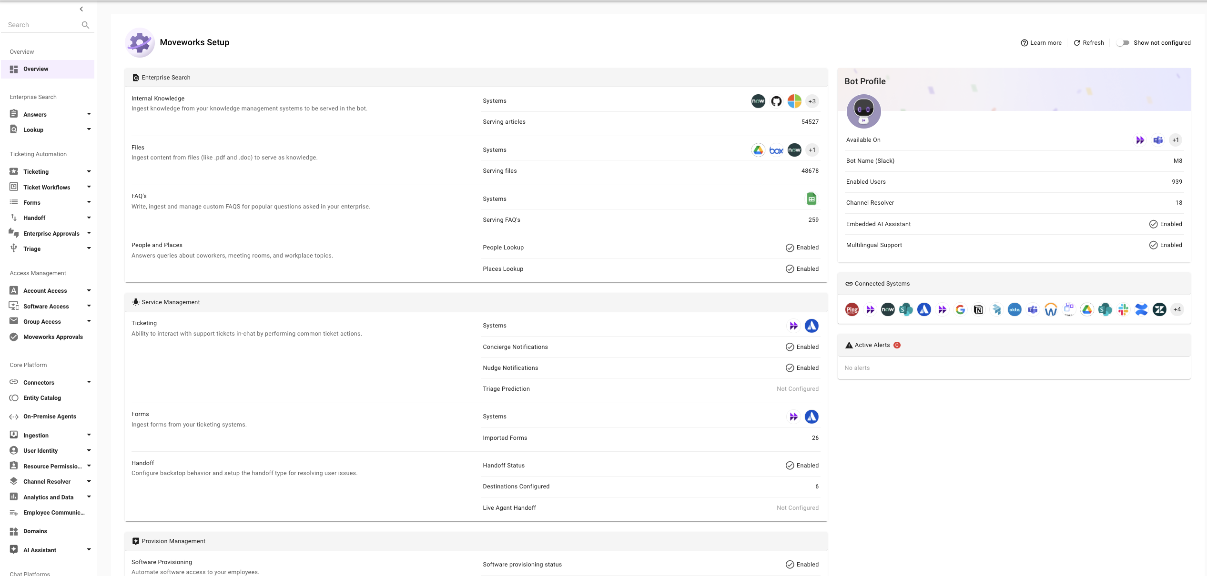
Task: Click the Places Lookup Enabled status
Action: 802,269
